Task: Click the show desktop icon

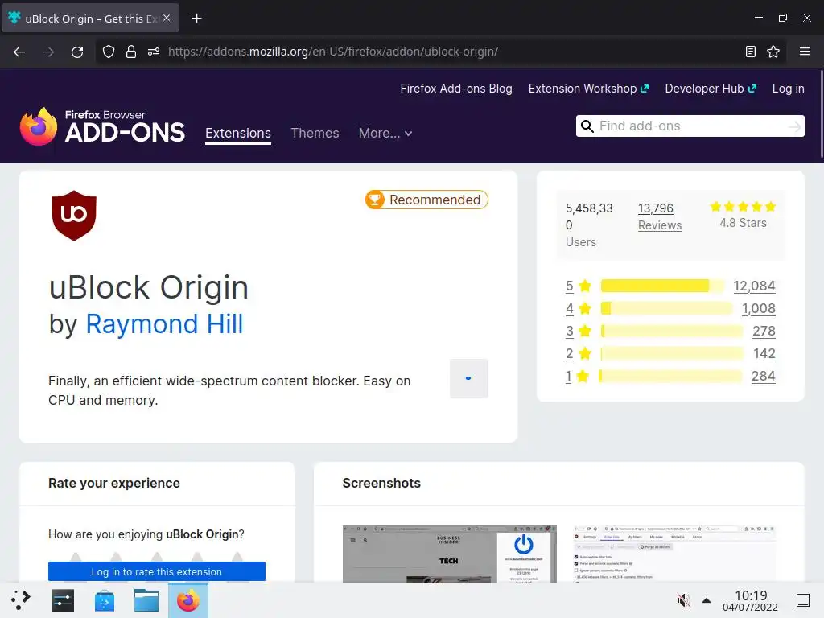Action: click(x=802, y=600)
